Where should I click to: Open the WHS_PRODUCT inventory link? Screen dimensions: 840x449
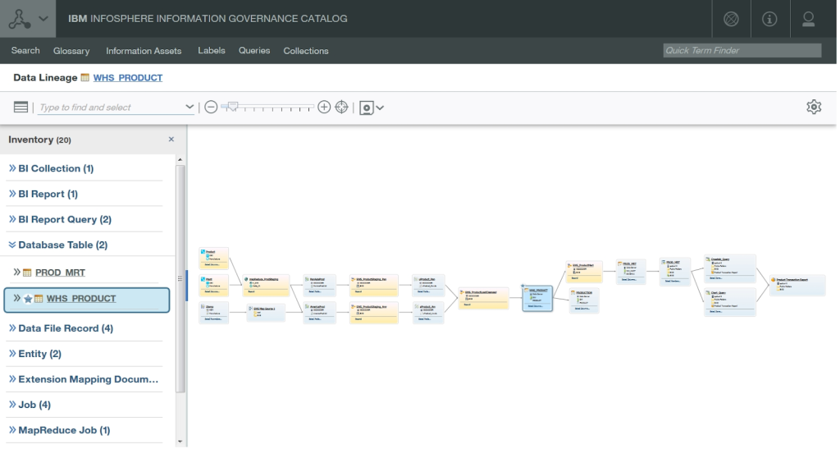(x=81, y=299)
